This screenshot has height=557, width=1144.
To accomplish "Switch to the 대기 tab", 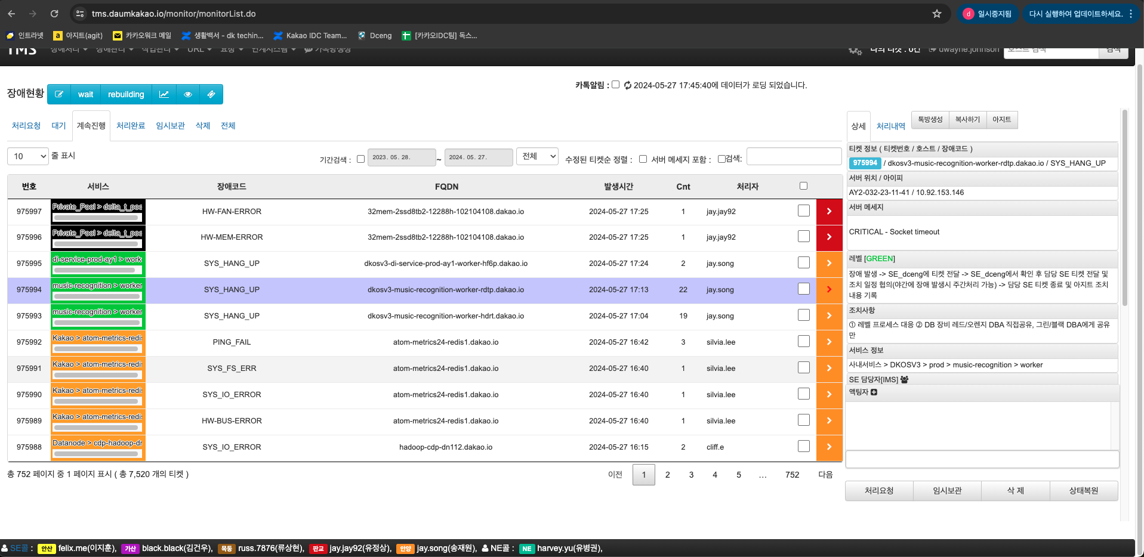I will (58, 126).
